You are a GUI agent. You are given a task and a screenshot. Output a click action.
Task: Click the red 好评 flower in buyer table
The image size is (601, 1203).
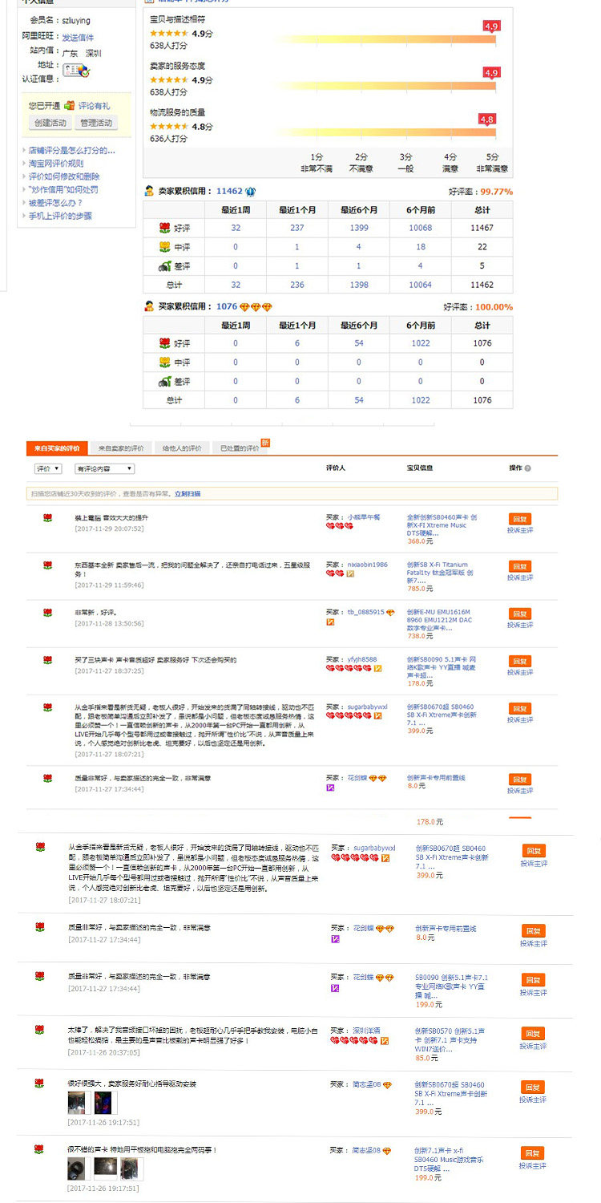coord(164,342)
